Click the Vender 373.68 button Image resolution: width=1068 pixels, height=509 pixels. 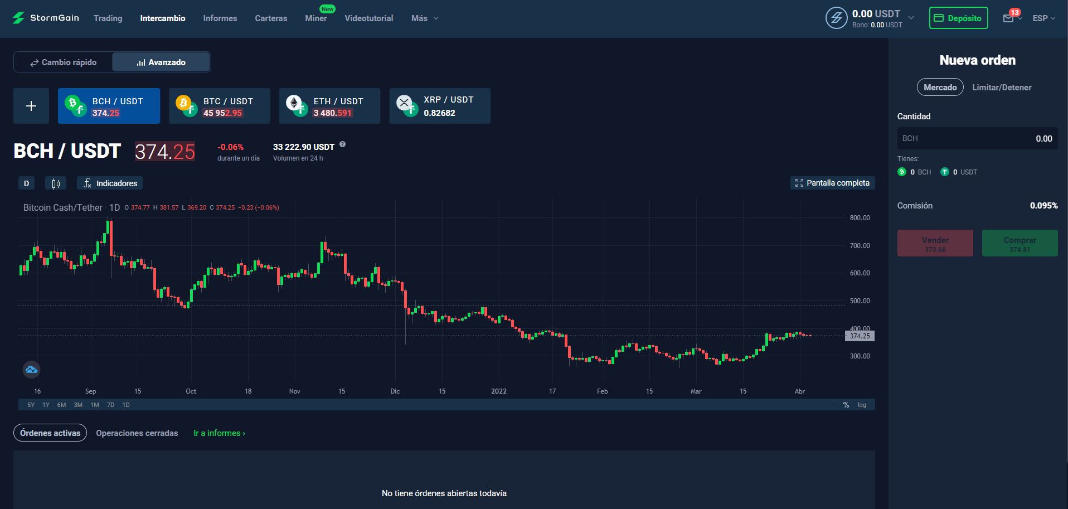pyautogui.click(x=935, y=243)
